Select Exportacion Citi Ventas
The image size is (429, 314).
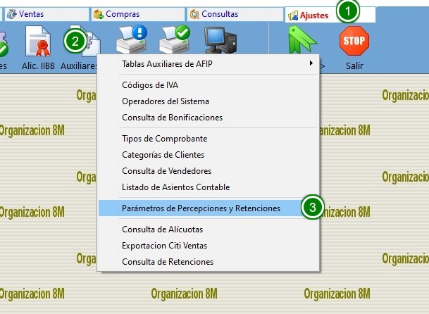pos(209,245)
